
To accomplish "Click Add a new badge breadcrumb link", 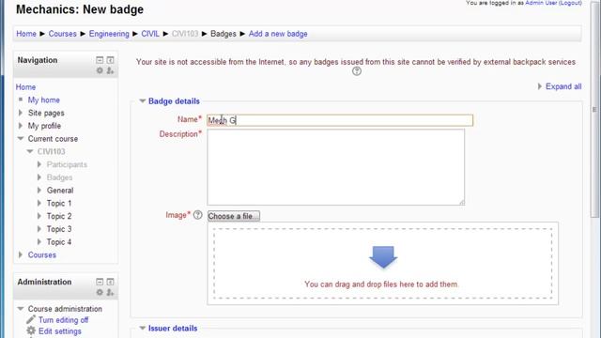I will point(278,34).
